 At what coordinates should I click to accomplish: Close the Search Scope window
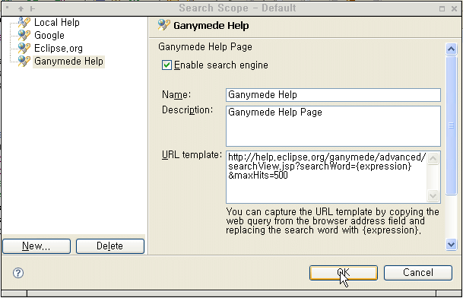[x=454, y=8]
